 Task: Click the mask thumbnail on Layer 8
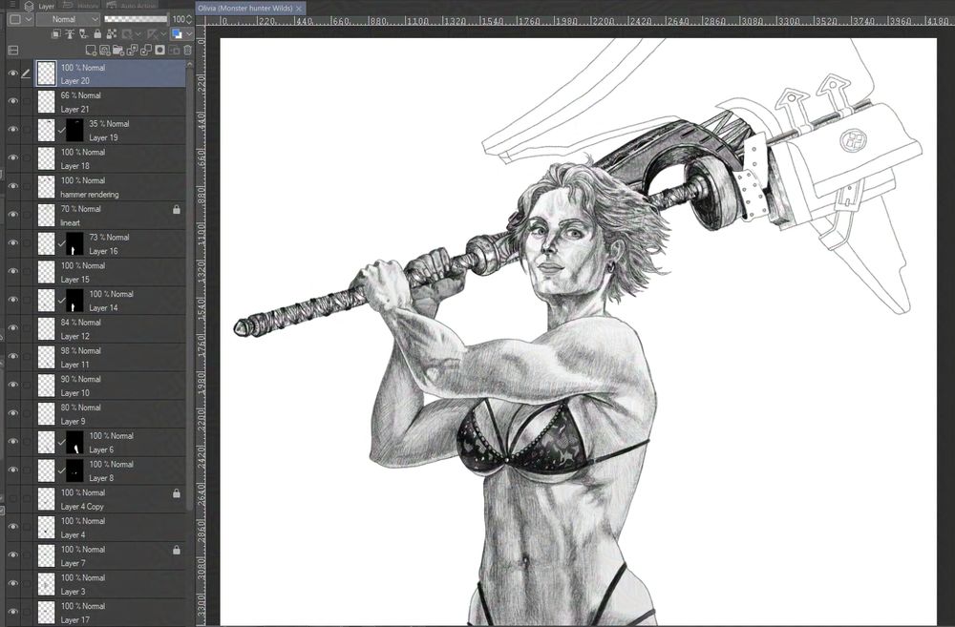pyautogui.click(x=74, y=470)
